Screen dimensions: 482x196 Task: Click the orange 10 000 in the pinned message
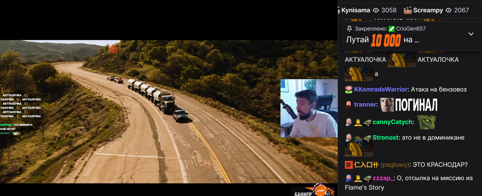point(386,40)
